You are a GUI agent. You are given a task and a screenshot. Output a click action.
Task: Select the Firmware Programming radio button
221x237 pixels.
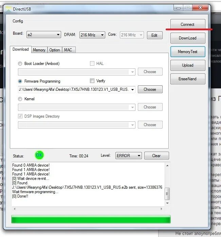(20, 81)
